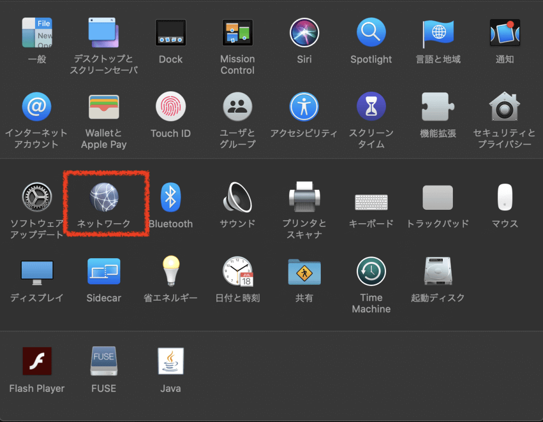Open 機能拡張 puzzle piece pane
This screenshot has height=422, width=543.
coord(437,107)
